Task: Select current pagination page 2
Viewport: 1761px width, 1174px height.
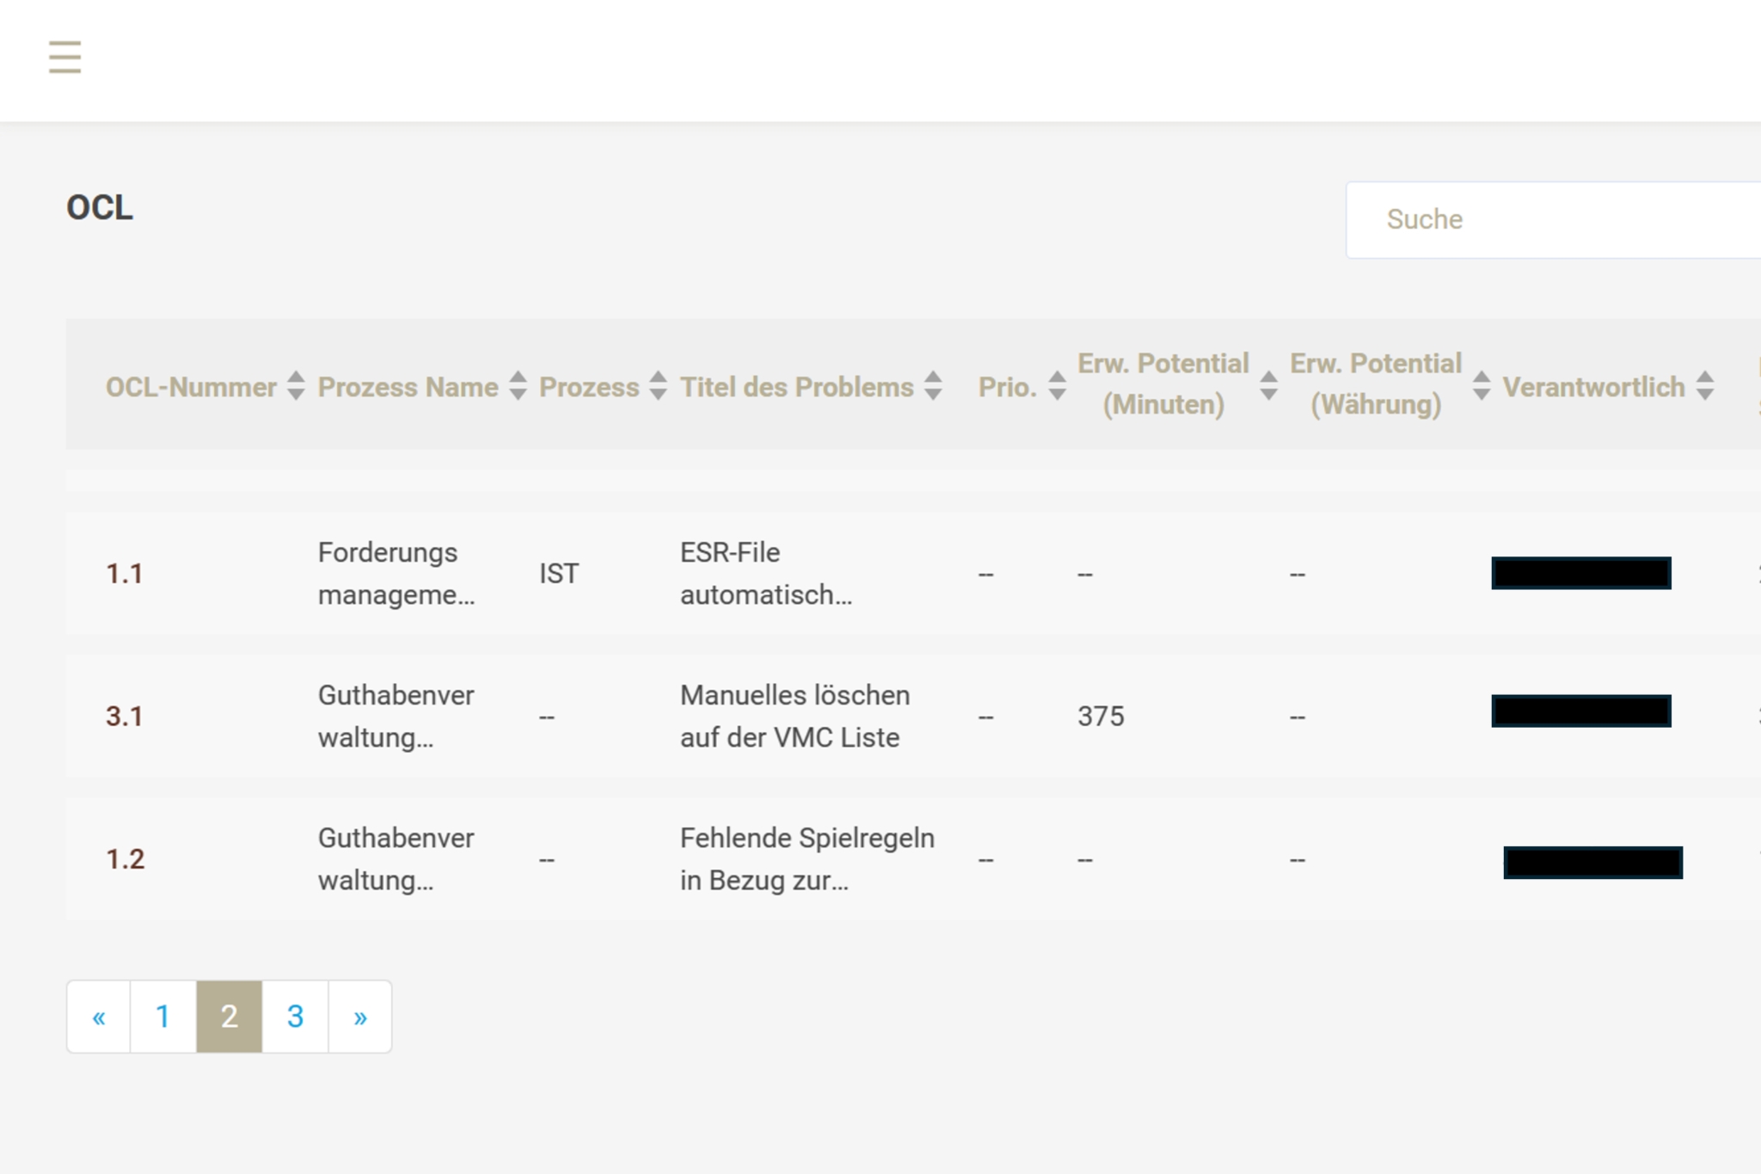Action: tap(229, 1017)
